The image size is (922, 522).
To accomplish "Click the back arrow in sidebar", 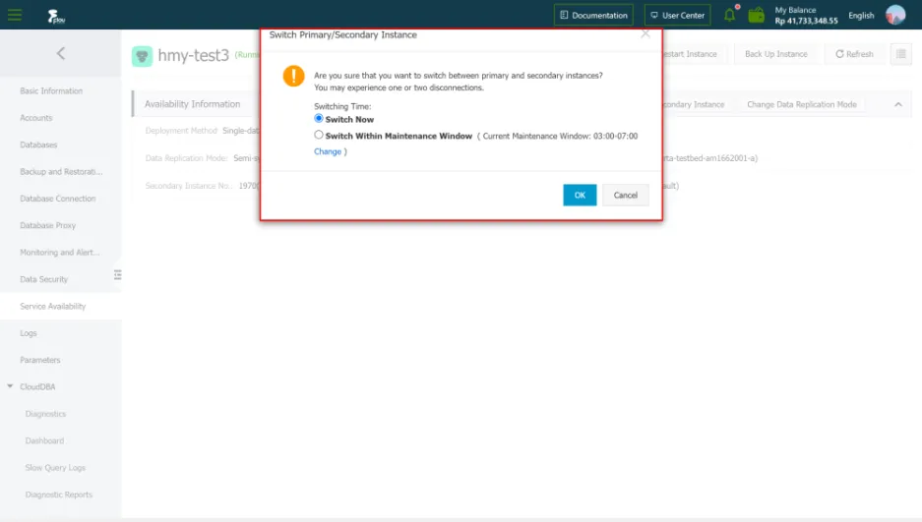I will coord(61,53).
